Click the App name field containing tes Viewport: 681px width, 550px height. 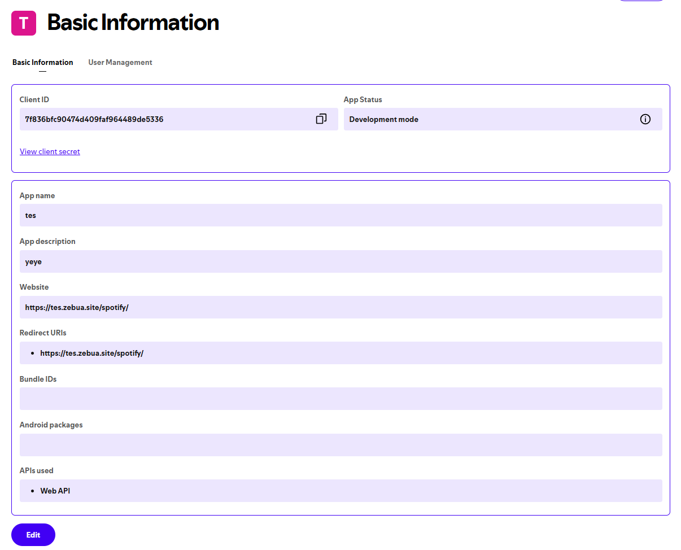(x=340, y=215)
